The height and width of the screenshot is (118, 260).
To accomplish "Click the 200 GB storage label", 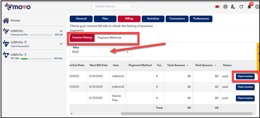I will [59, 35].
